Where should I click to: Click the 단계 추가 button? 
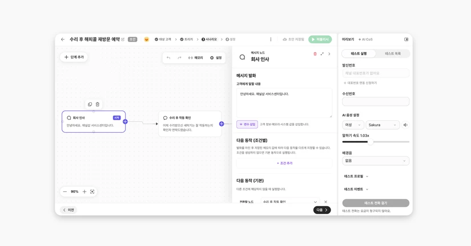74,57
